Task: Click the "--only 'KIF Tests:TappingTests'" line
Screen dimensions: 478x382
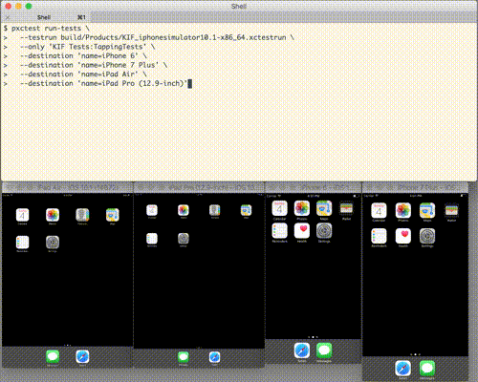Action: 79,47
